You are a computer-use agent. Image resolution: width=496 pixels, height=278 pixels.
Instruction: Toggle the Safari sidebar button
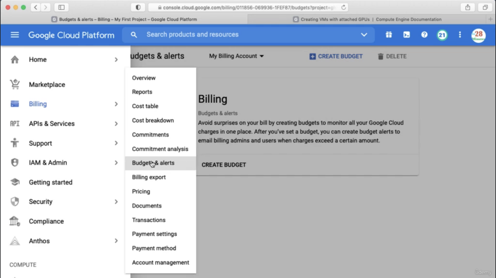[x=61, y=7]
